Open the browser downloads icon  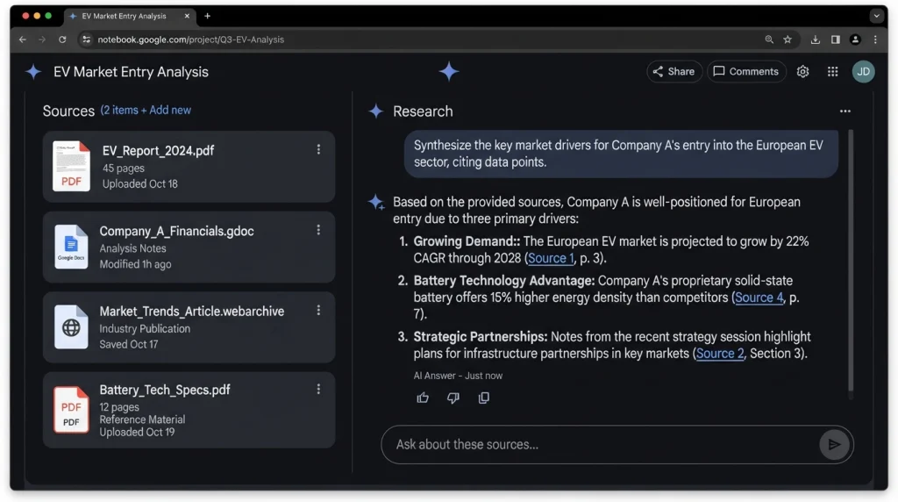pyautogui.click(x=815, y=39)
